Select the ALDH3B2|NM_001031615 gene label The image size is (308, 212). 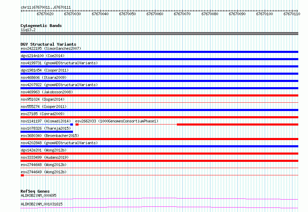click(42, 204)
